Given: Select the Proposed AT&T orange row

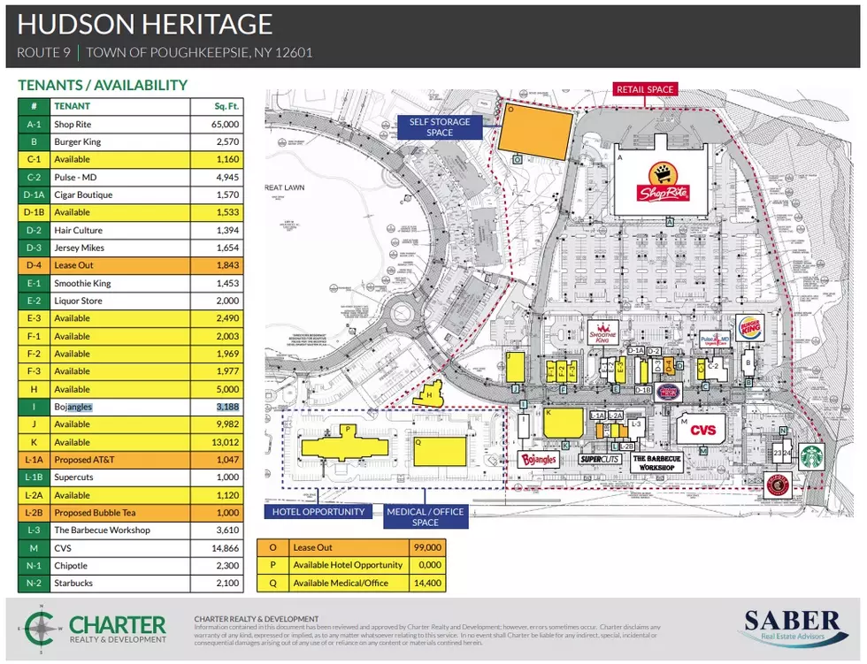Looking at the screenshot, I should pos(131,460).
